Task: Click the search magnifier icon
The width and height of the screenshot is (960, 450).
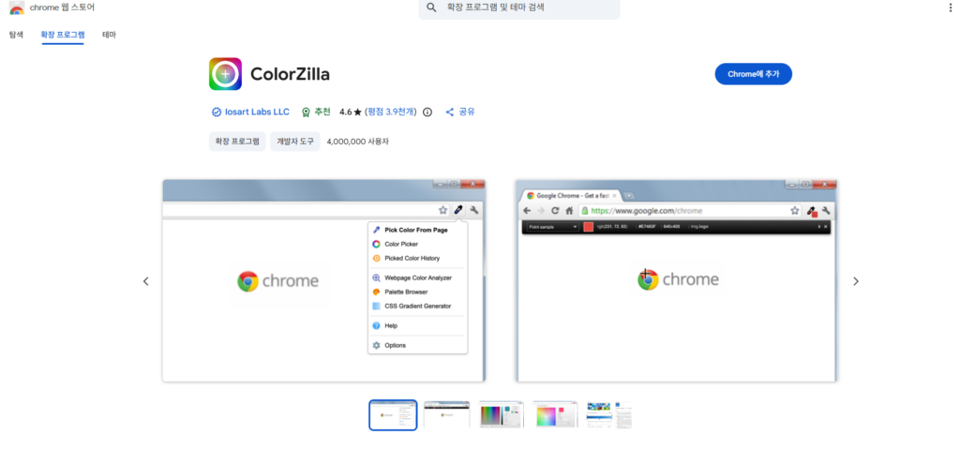Action: pos(431,7)
